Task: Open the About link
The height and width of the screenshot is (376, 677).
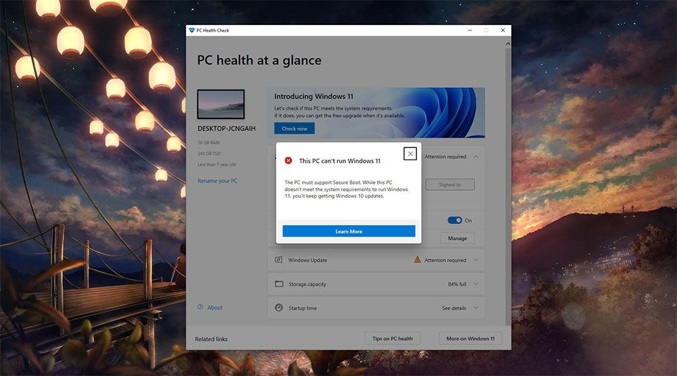Action: point(215,308)
